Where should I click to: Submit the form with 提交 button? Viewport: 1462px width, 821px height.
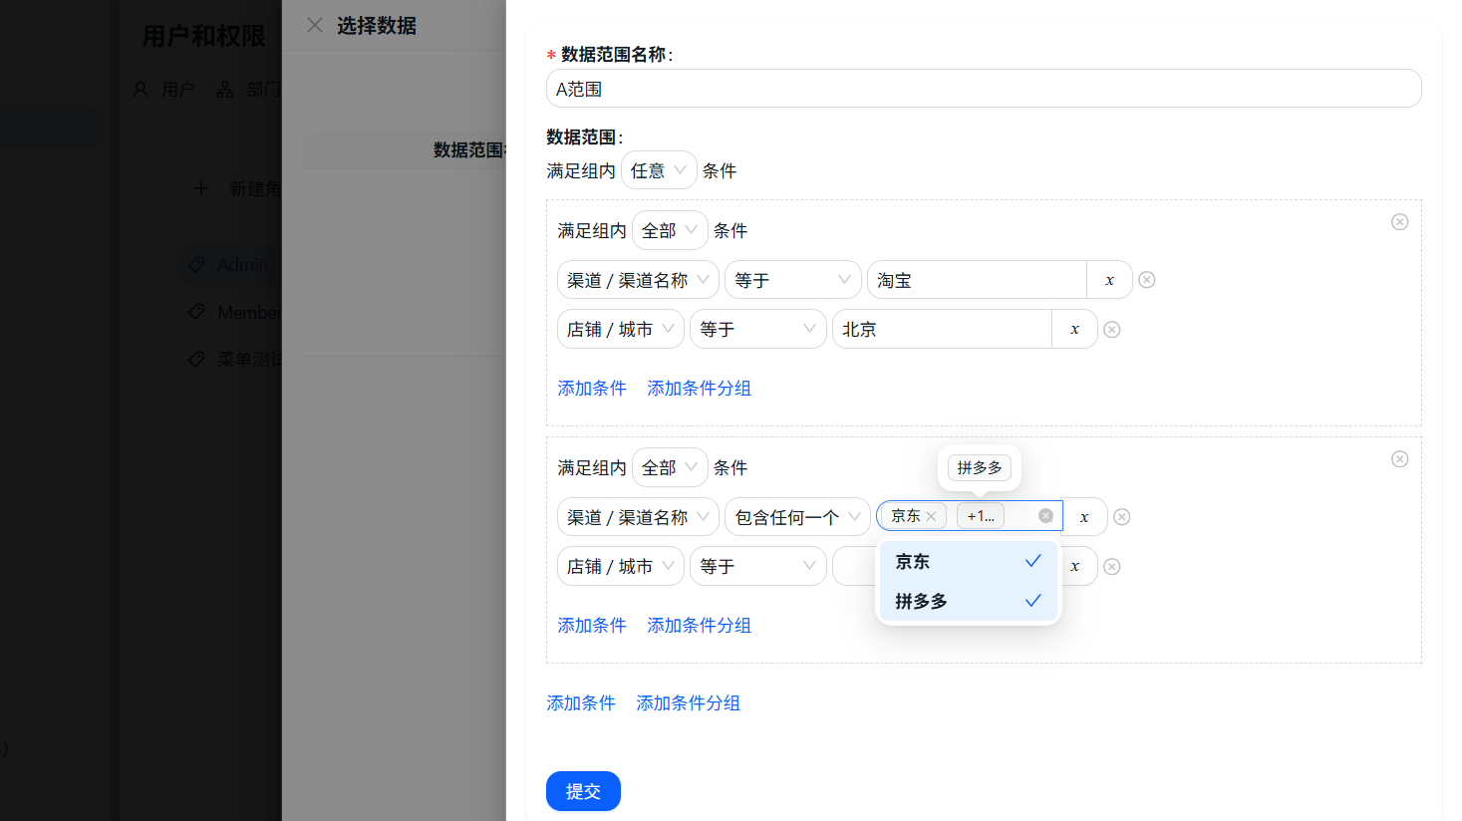[583, 791]
